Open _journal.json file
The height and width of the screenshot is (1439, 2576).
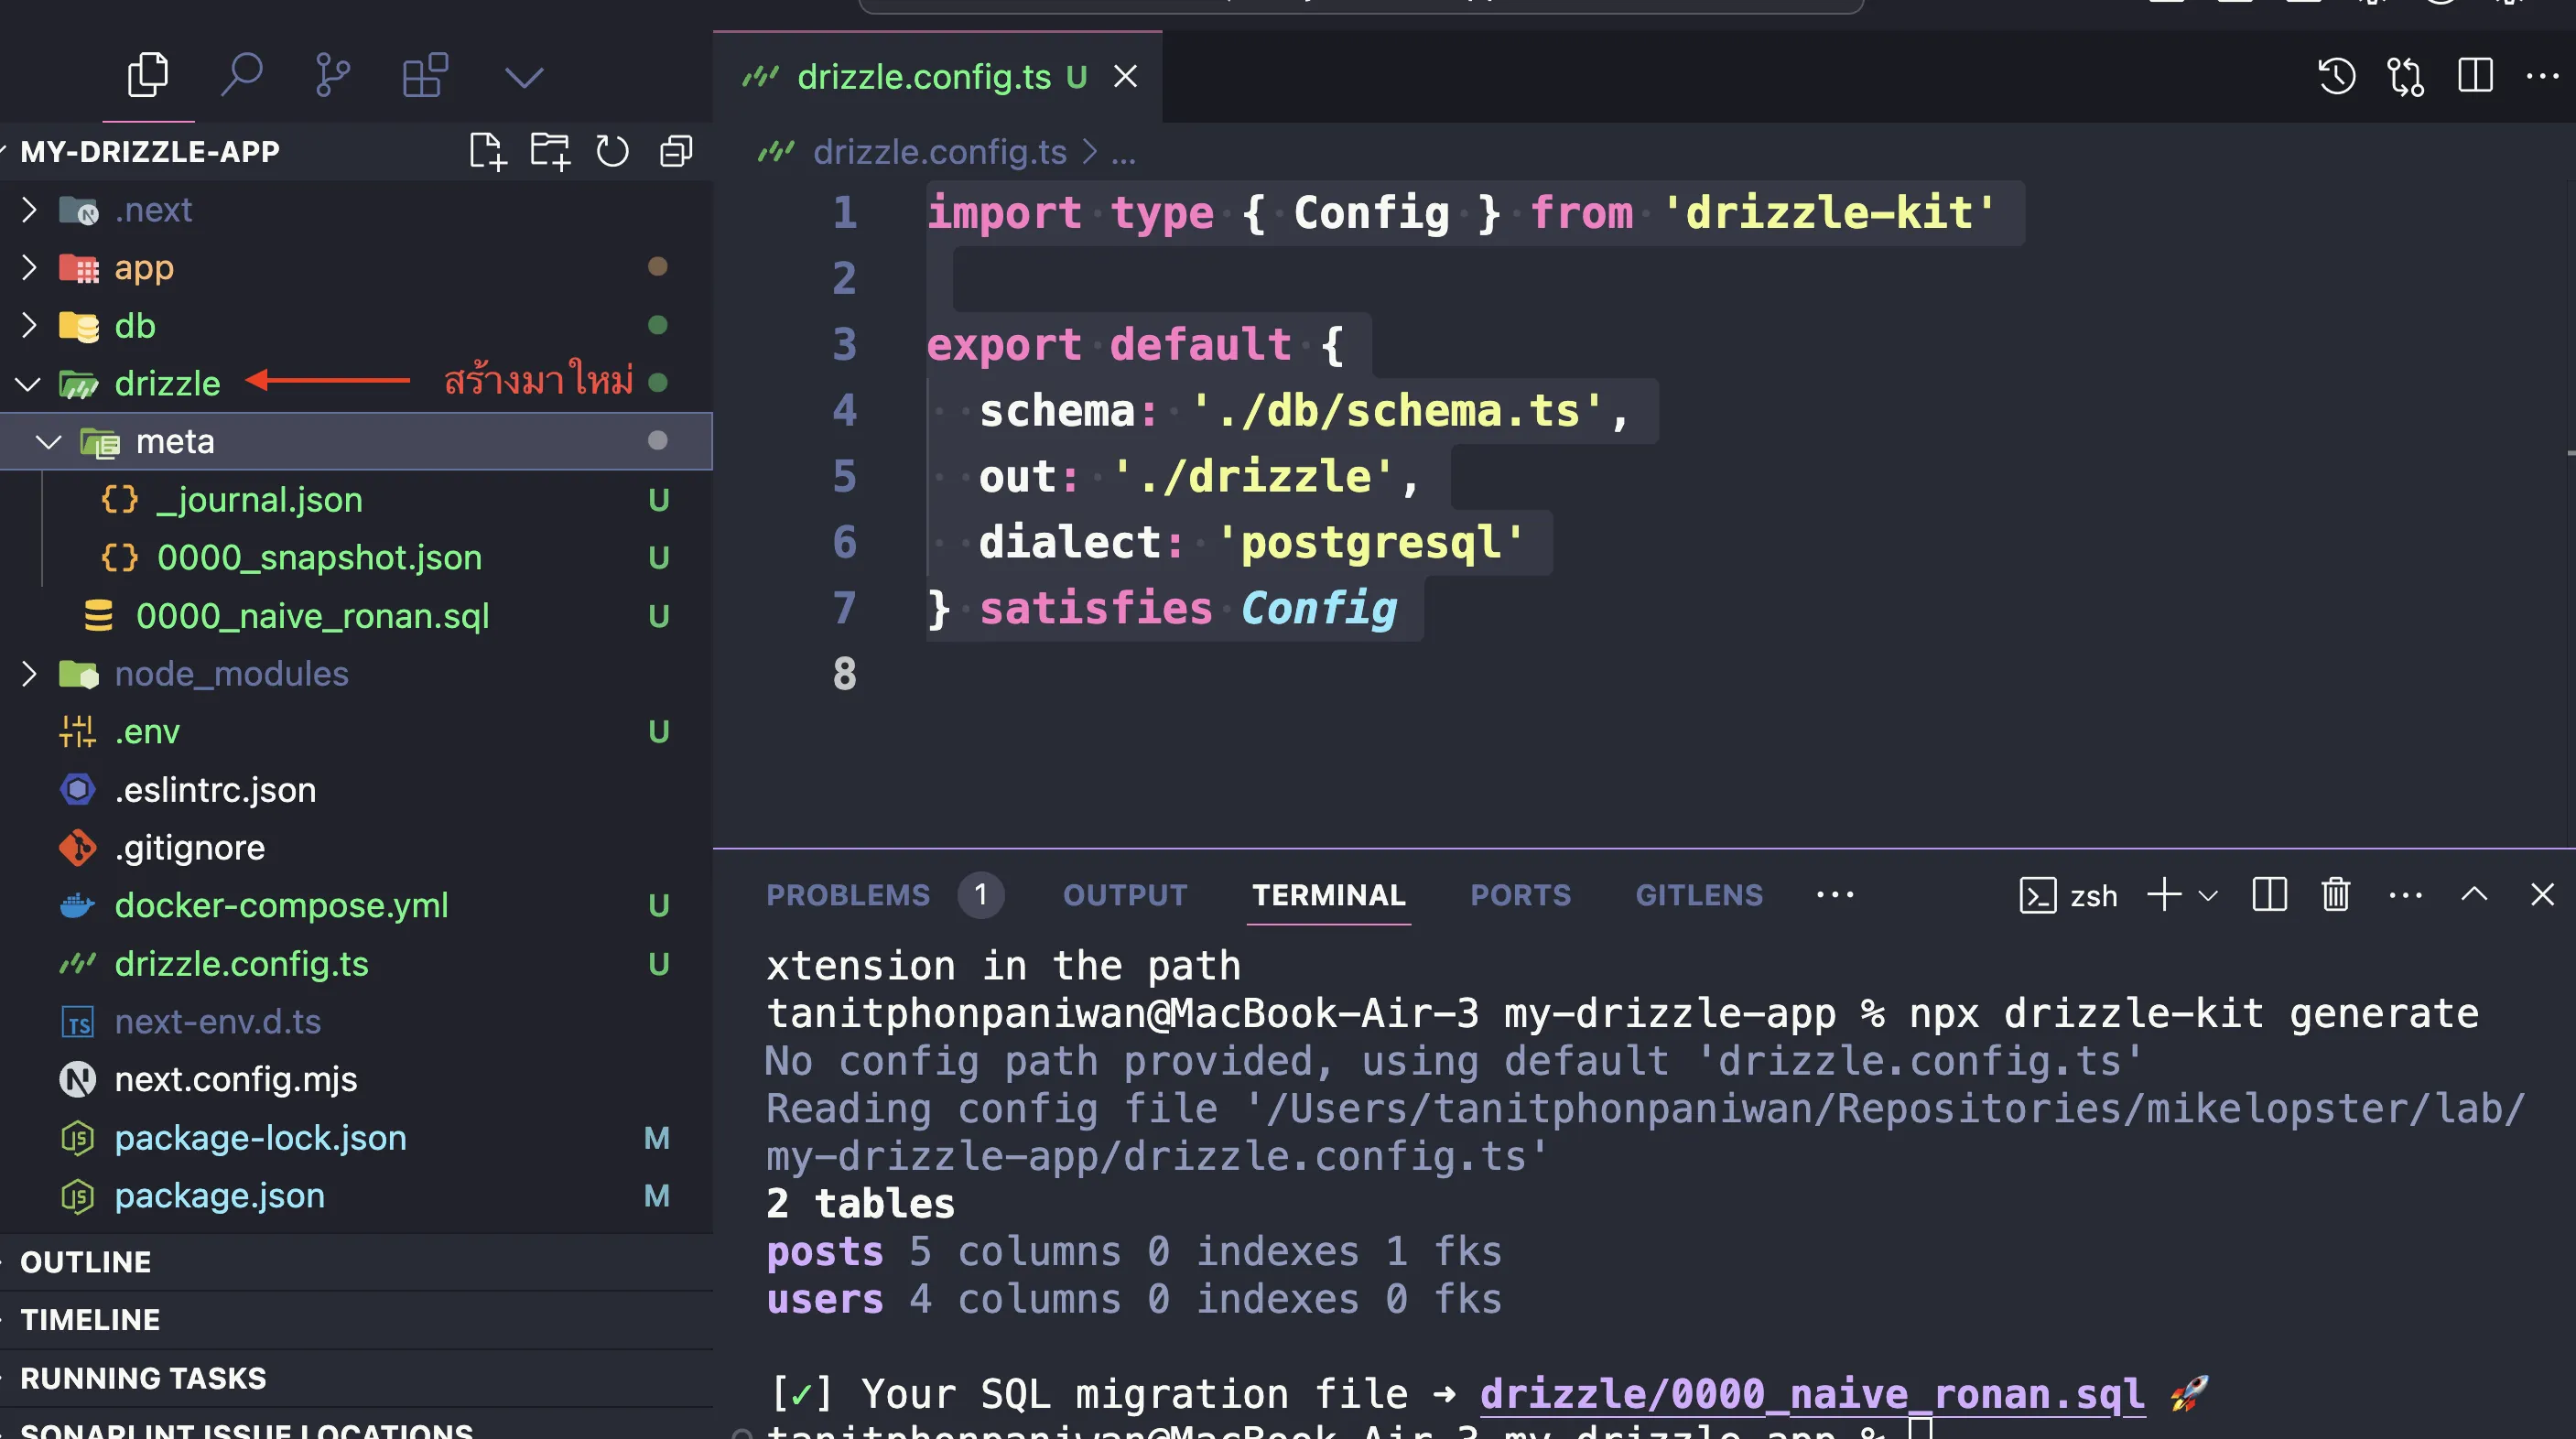[356, 500]
